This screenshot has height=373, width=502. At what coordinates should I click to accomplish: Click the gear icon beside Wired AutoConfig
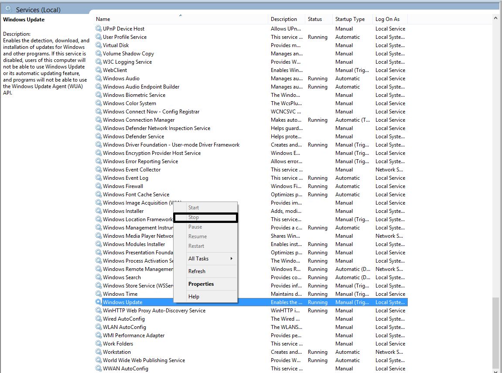[x=98, y=318]
